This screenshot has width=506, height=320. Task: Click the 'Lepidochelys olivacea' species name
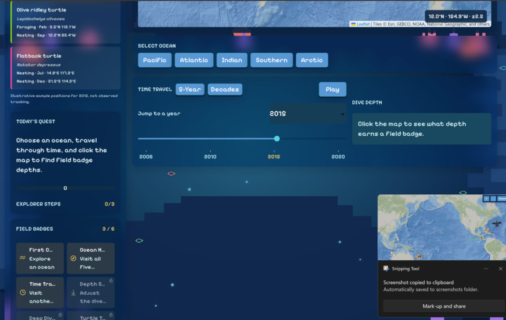[41, 19]
